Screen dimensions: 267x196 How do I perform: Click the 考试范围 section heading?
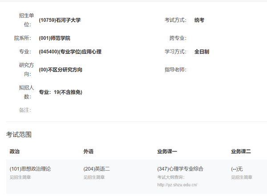coord(19,135)
